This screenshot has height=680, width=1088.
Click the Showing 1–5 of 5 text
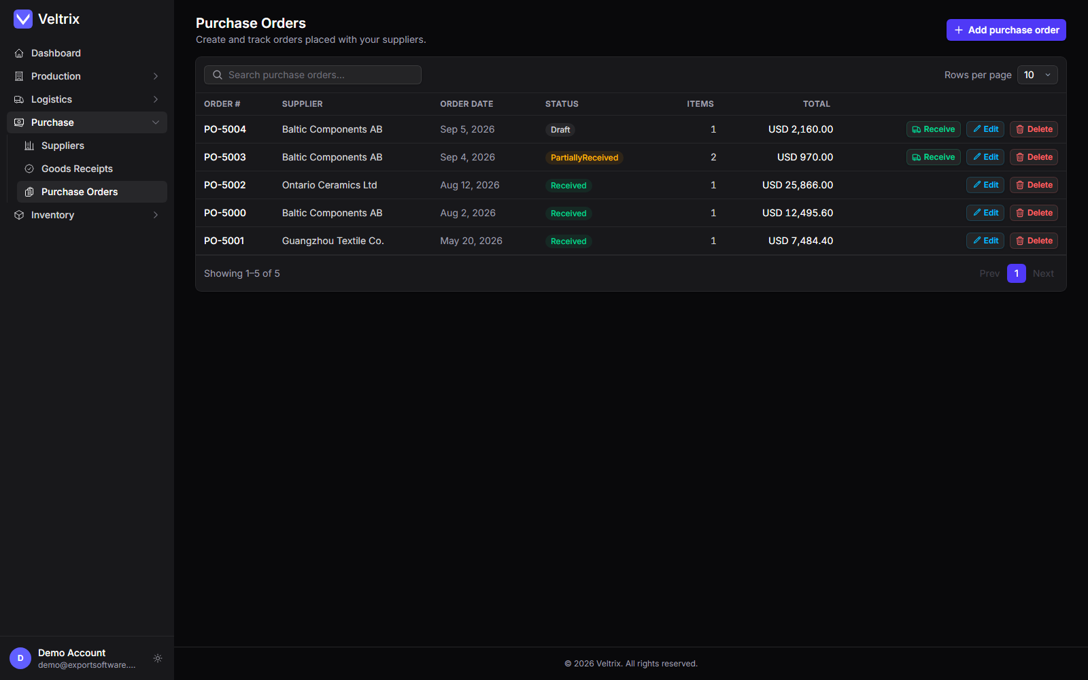242,273
